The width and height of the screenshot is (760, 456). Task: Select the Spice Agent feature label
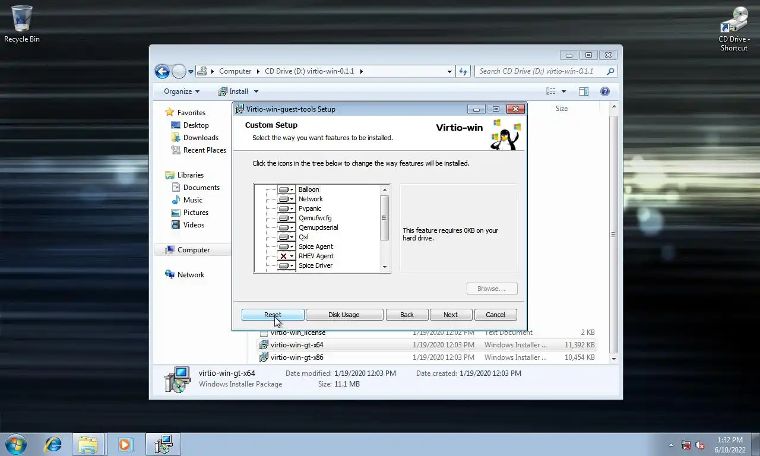click(x=315, y=246)
